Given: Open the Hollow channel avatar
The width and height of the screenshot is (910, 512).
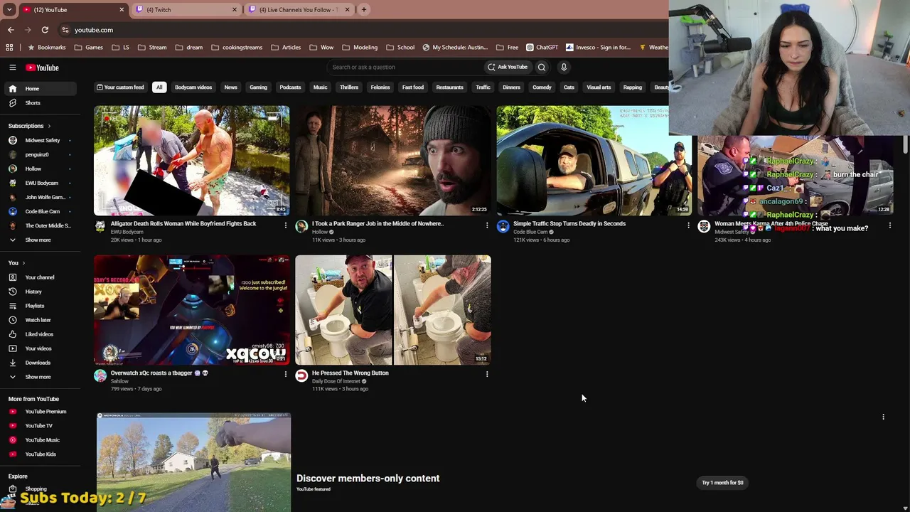Looking at the screenshot, I should click(301, 227).
